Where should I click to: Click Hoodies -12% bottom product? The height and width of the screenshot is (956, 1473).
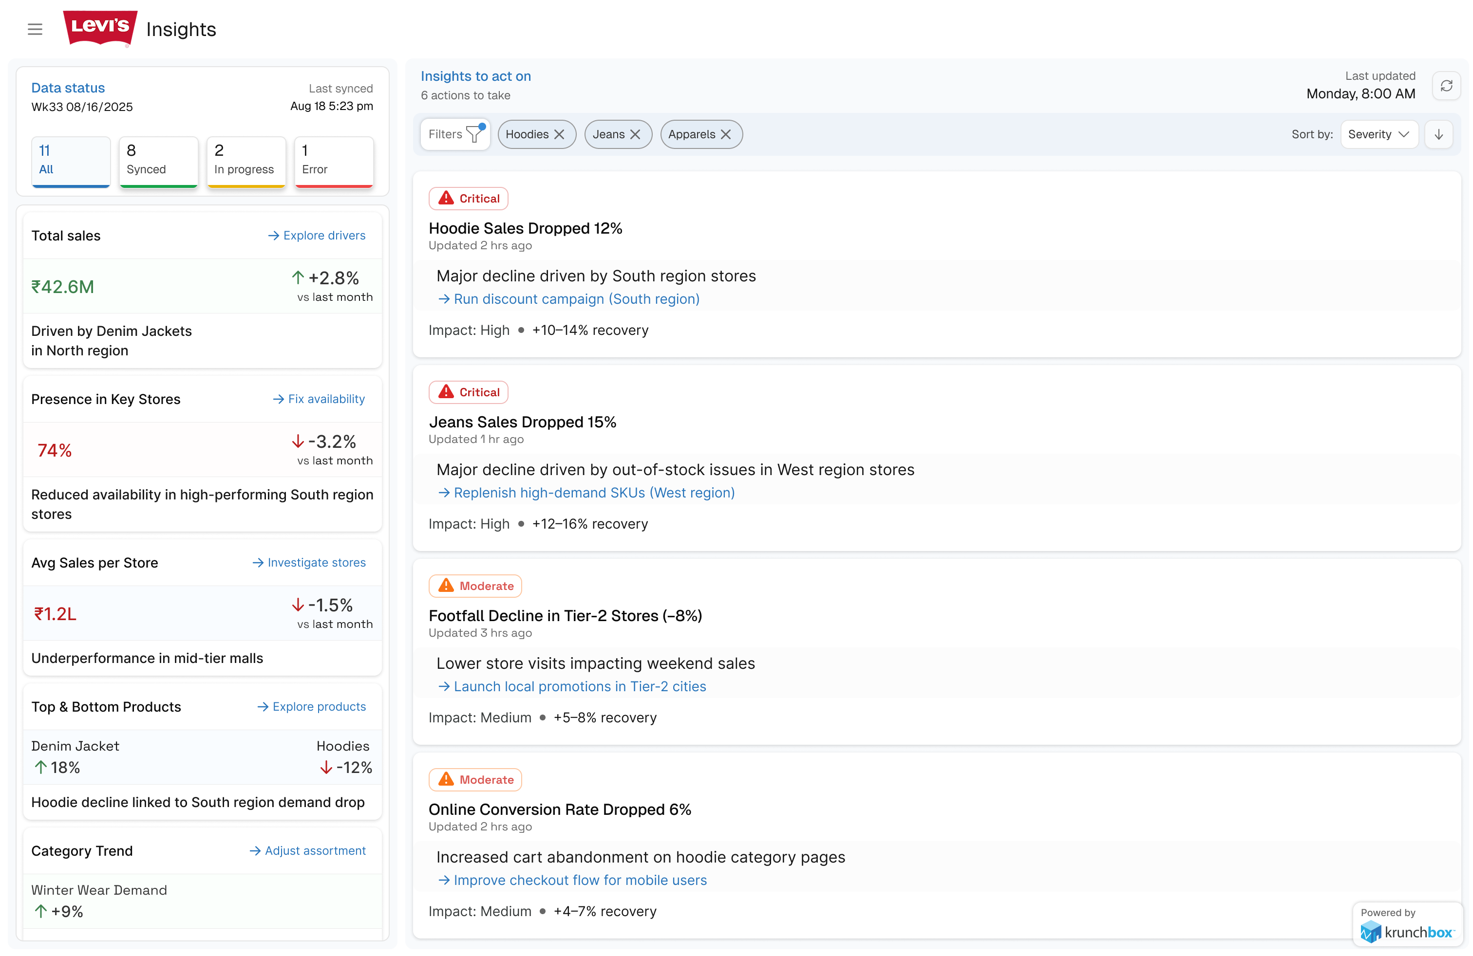[x=346, y=757]
